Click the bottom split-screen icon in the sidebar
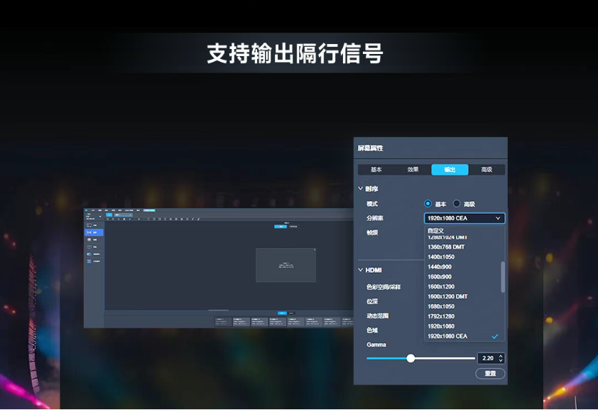Image resolution: width=598 pixels, height=410 pixels. pos(88,261)
